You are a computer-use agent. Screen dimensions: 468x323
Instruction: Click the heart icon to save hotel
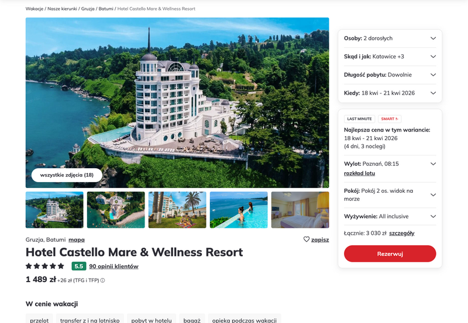point(306,239)
